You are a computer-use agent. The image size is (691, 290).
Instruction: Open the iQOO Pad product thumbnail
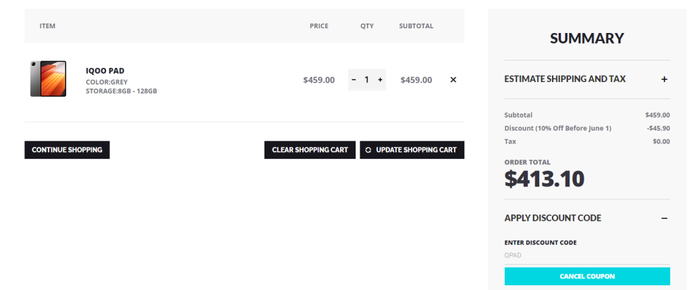click(48, 79)
